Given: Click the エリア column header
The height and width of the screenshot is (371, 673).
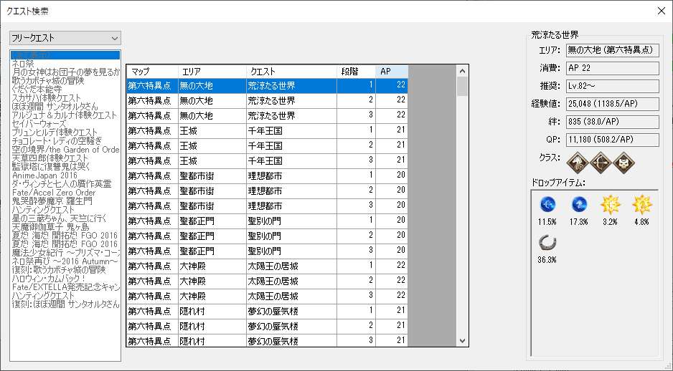Looking at the screenshot, I should point(211,72).
